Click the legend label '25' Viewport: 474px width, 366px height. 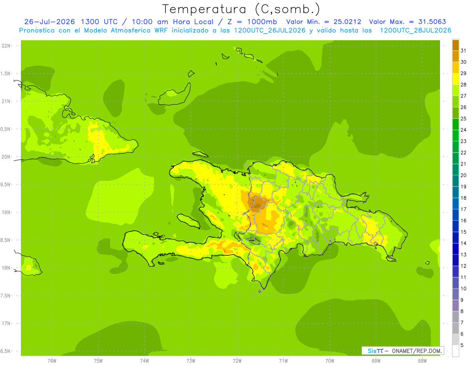(463, 118)
